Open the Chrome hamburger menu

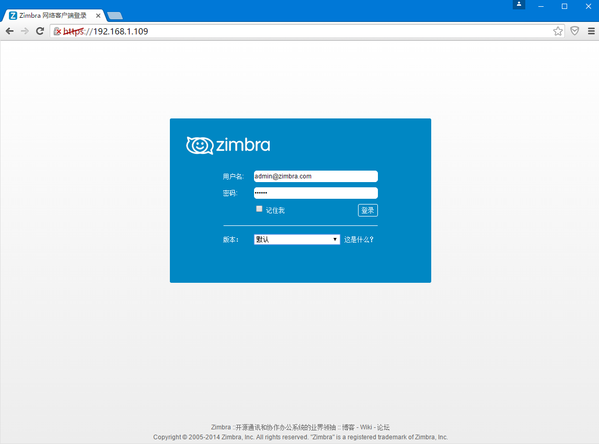[591, 31]
